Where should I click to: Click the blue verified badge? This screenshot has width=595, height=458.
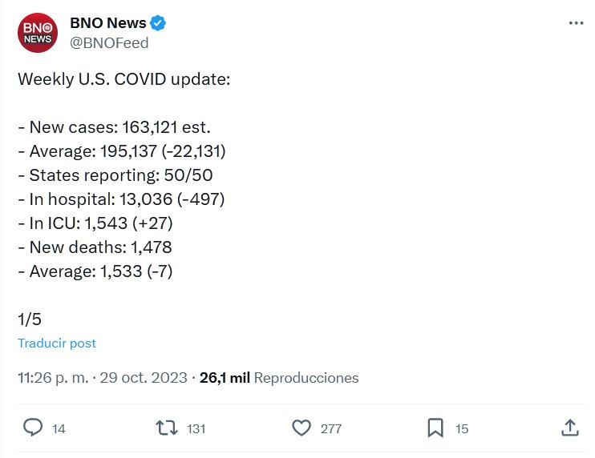(159, 24)
